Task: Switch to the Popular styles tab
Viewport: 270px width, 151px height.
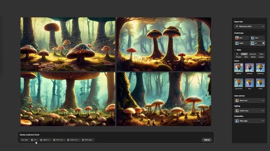Action: [244, 54]
